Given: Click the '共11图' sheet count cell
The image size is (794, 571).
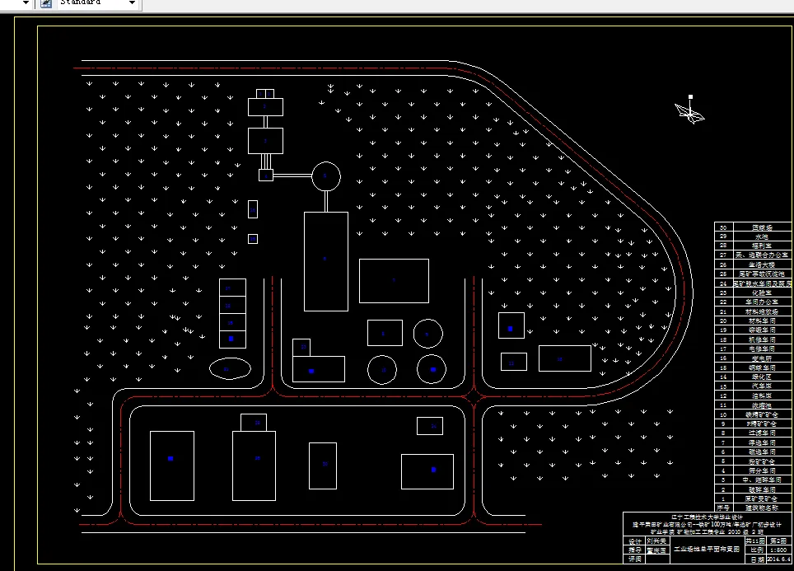Looking at the screenshot, I should tap(755, 541).
